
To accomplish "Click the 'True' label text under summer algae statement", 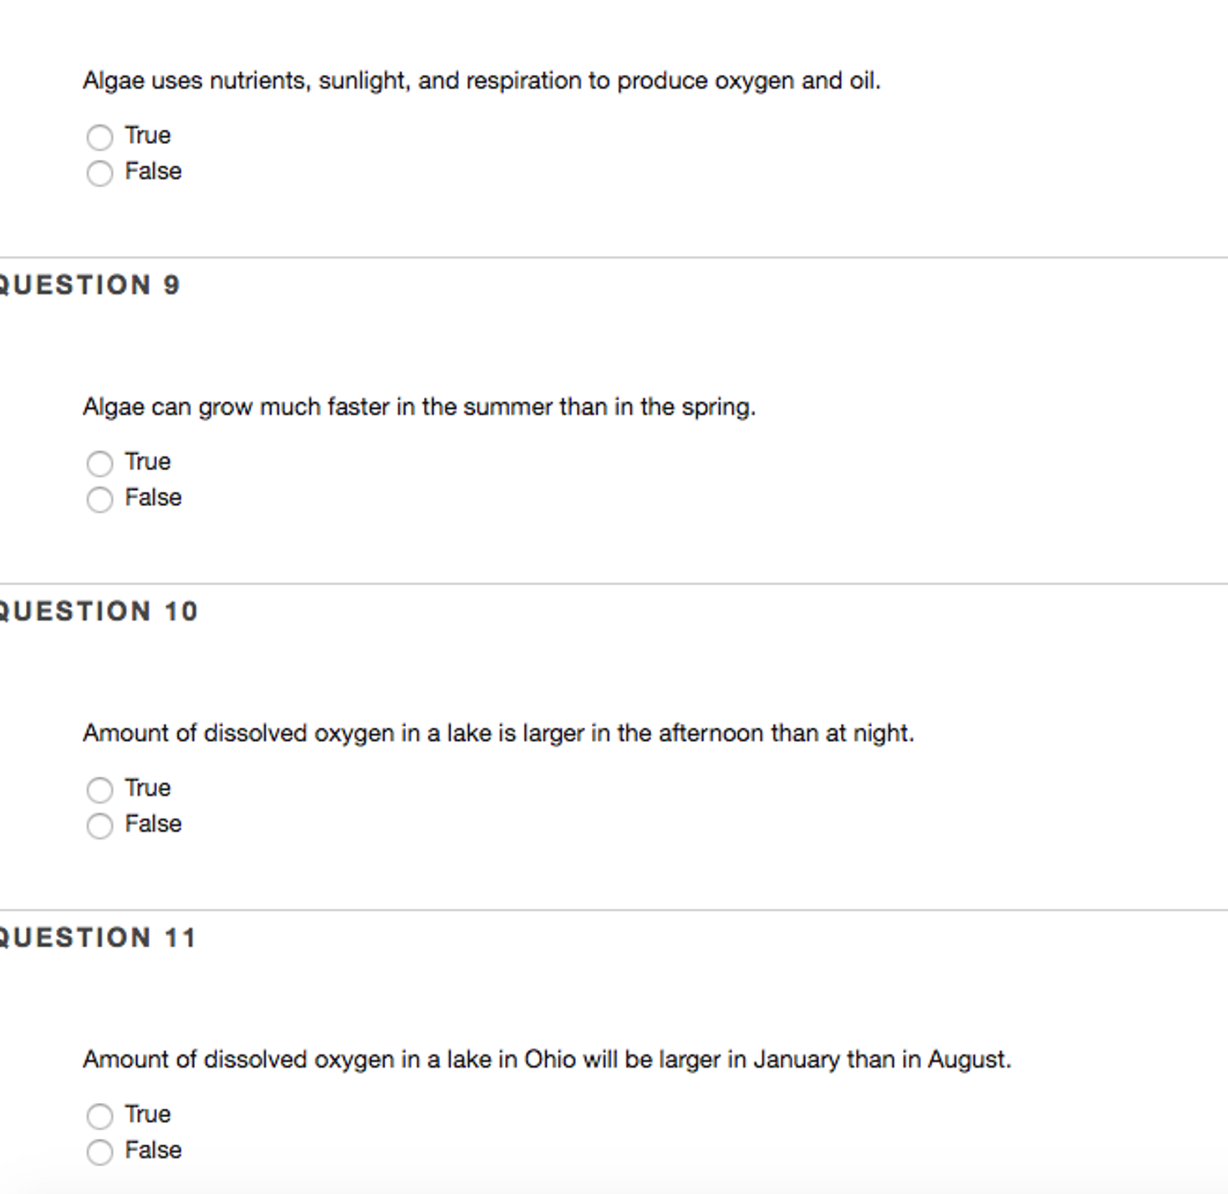I will point(147,462).
